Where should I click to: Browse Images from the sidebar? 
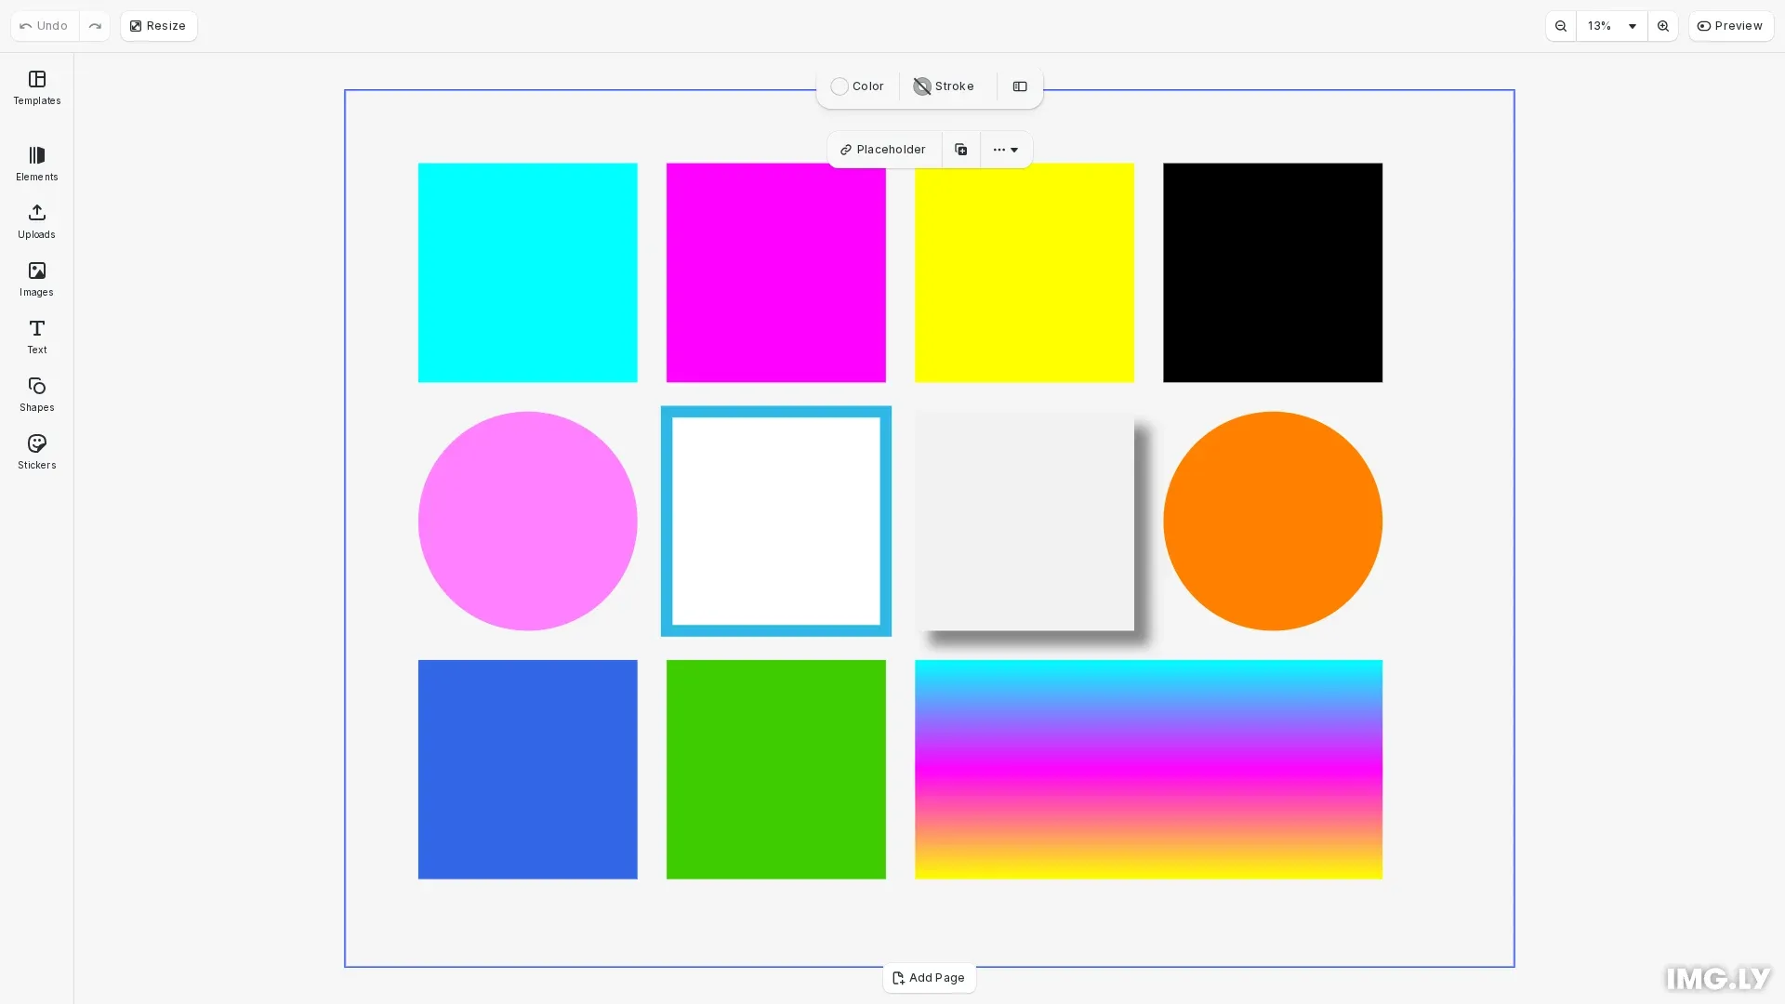[x=35, y=278]
